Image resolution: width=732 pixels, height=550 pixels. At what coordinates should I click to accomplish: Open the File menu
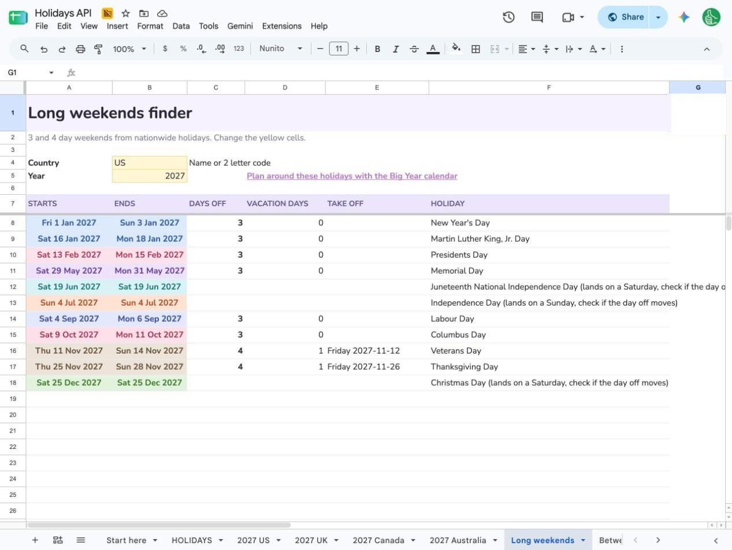42,26
